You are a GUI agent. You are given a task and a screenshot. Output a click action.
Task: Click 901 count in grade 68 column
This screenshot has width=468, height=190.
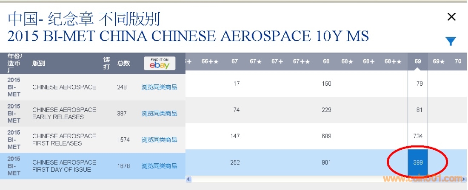point(326,162)
